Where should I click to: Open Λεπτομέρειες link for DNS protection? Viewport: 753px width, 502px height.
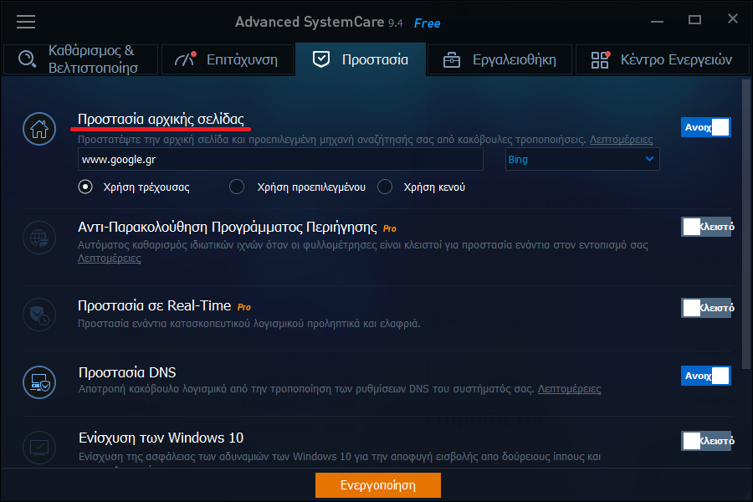click(569, 388)
